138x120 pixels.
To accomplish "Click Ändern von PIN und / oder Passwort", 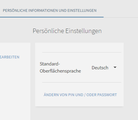I will coord(80,95).
